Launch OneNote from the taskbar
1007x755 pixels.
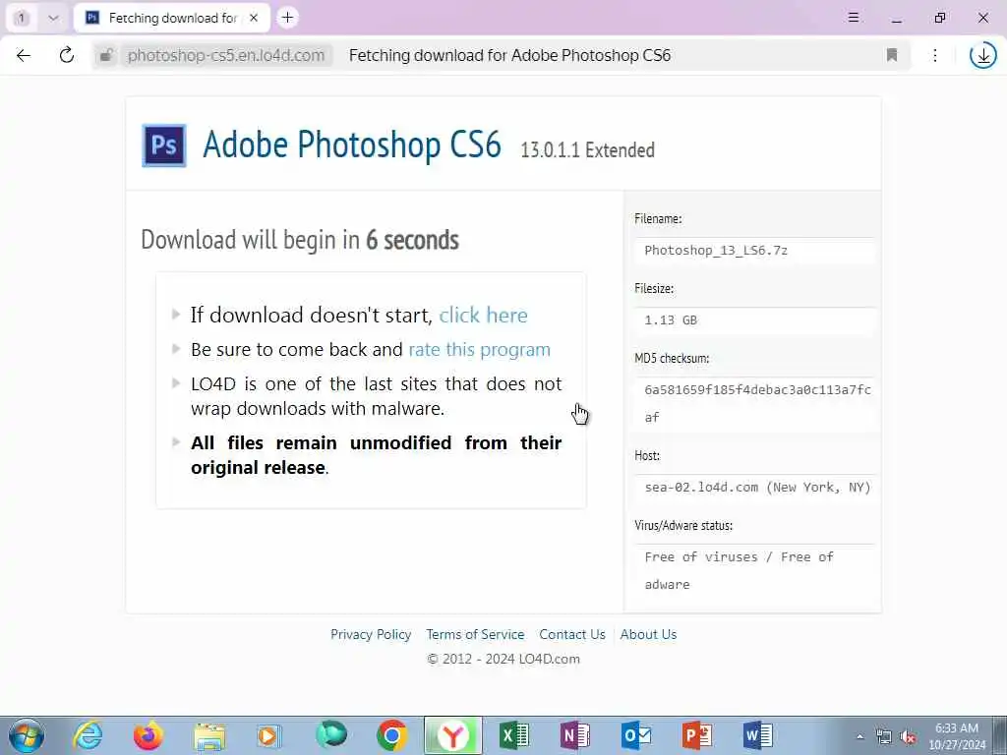574,735
